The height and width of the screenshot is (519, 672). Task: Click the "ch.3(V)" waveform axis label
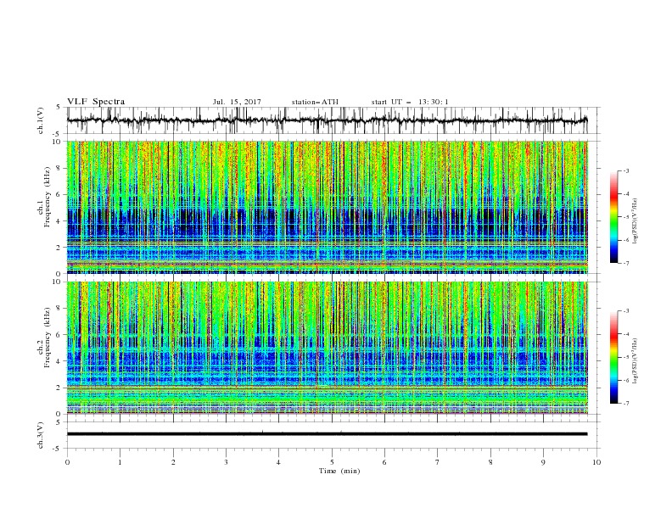click(41, 435)
